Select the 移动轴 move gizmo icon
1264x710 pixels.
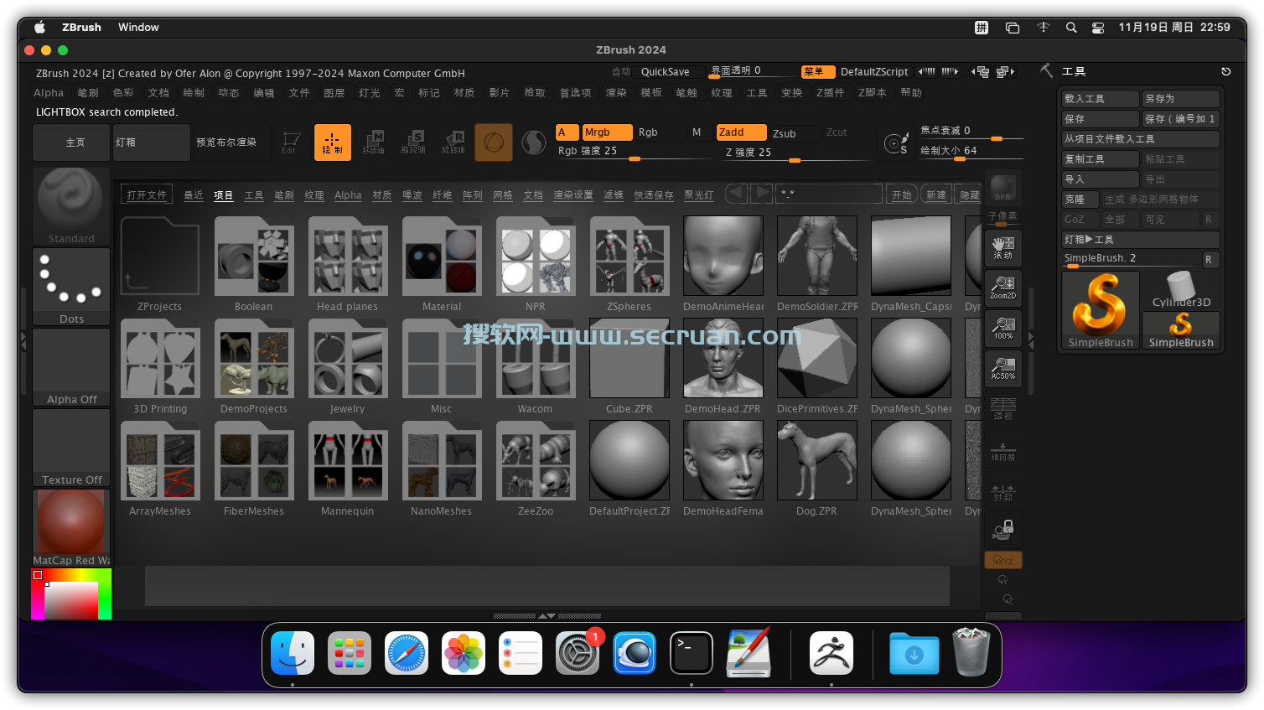click(x=373, y=143)
